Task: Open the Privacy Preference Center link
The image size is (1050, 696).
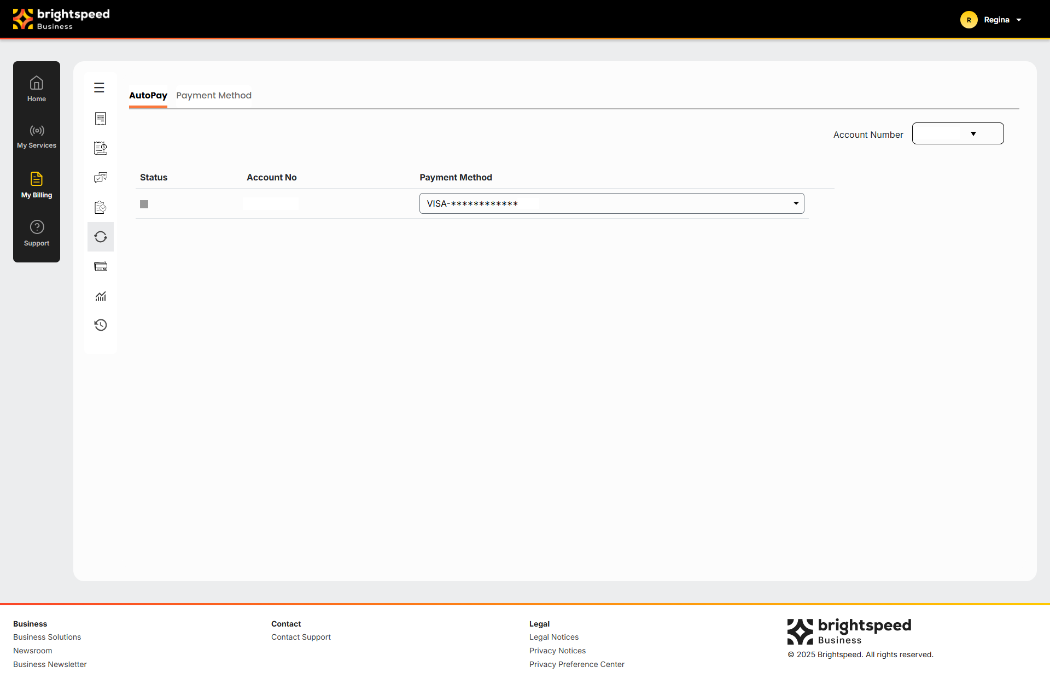Action: pos(576,664)
